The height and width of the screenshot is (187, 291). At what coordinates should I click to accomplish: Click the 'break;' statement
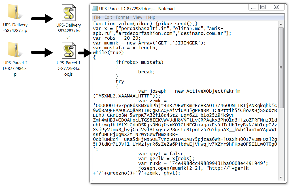pos(146,72)
